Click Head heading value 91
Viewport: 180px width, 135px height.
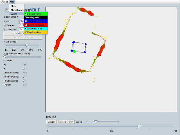click(x=24, y=81)
